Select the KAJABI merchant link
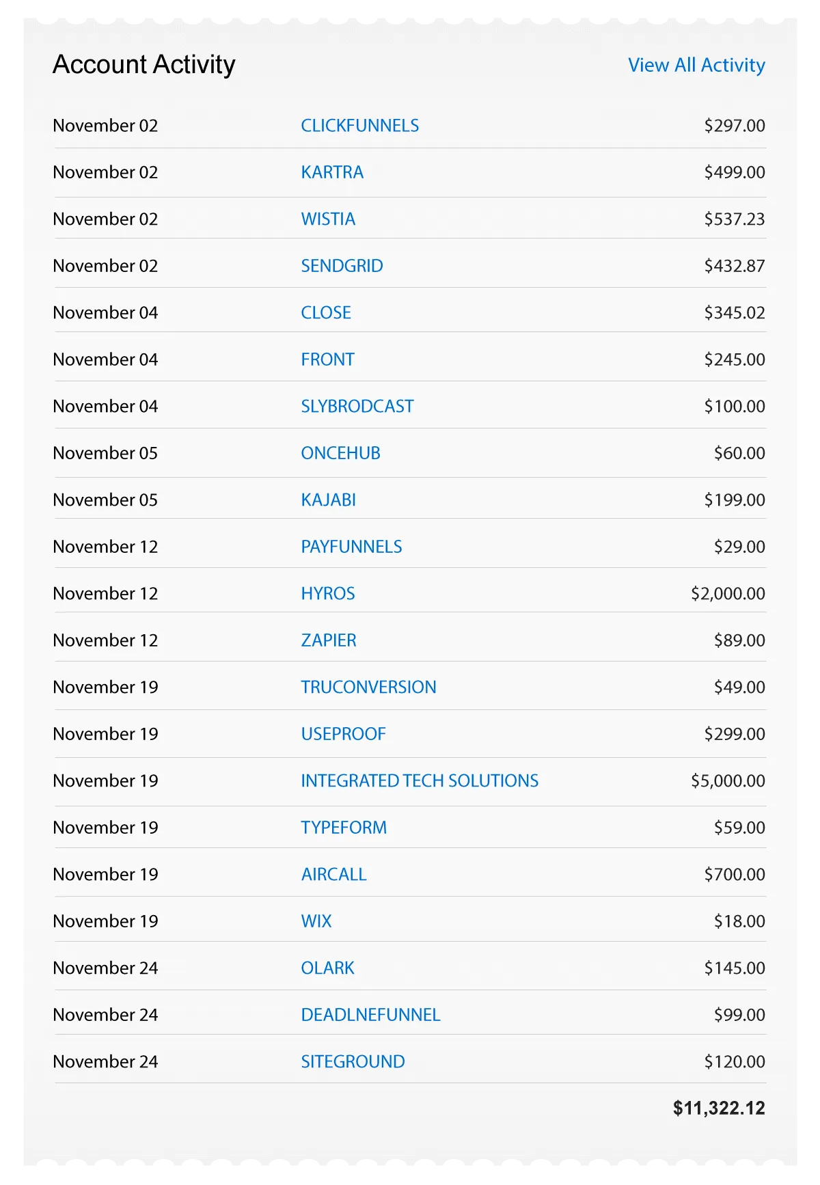The image size is (820, 1185). tap(328, 500)
